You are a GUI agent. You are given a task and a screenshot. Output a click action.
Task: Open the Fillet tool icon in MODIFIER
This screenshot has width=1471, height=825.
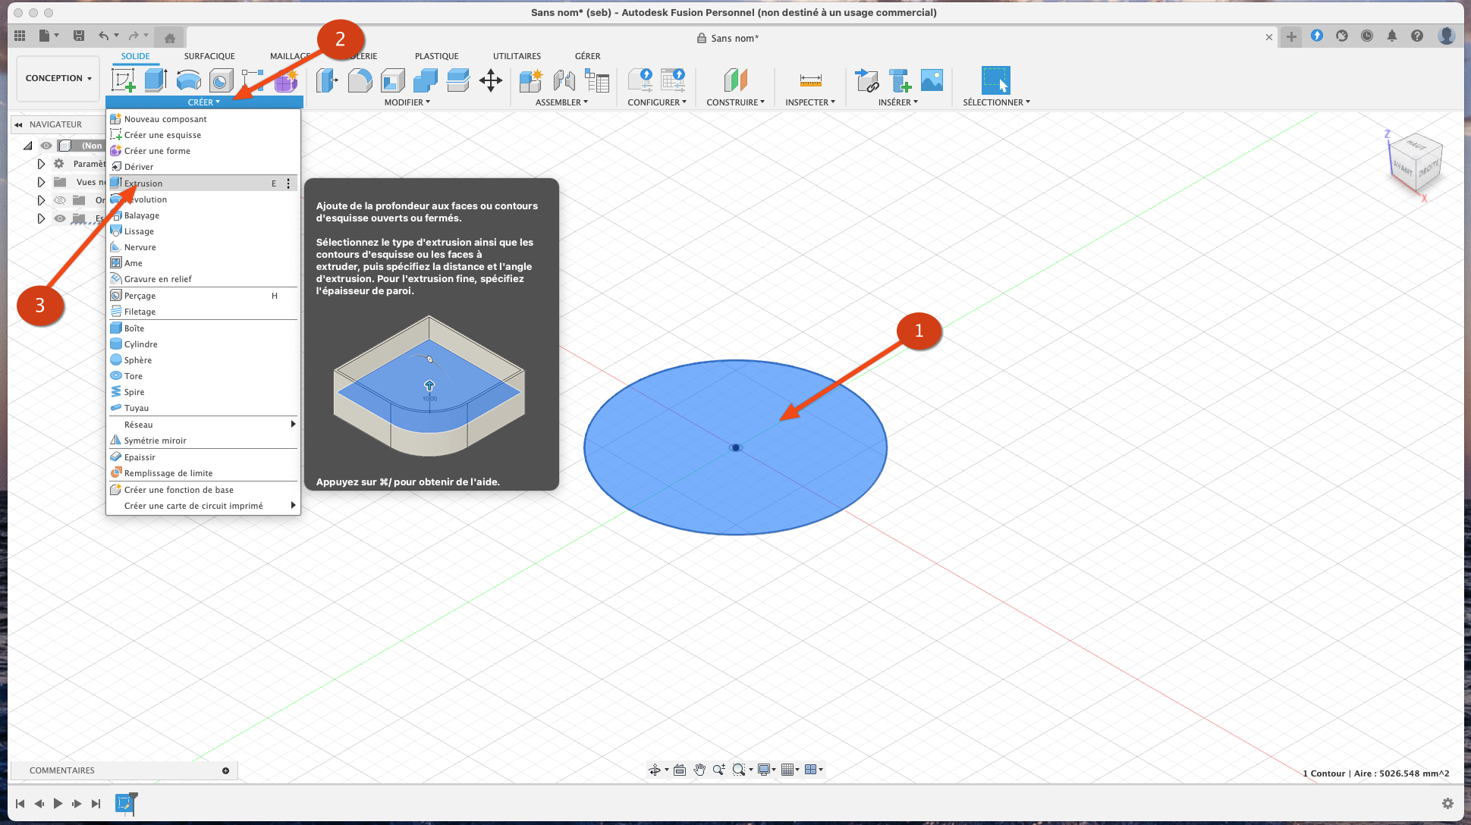[x=360, y=80]
